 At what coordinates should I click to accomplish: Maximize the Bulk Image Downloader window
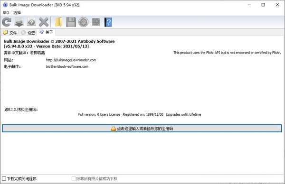(x=263, y=5)
